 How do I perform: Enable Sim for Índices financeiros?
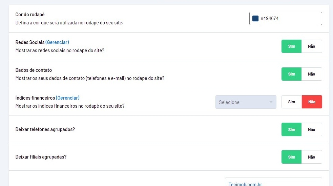click(x=291, y=102)
